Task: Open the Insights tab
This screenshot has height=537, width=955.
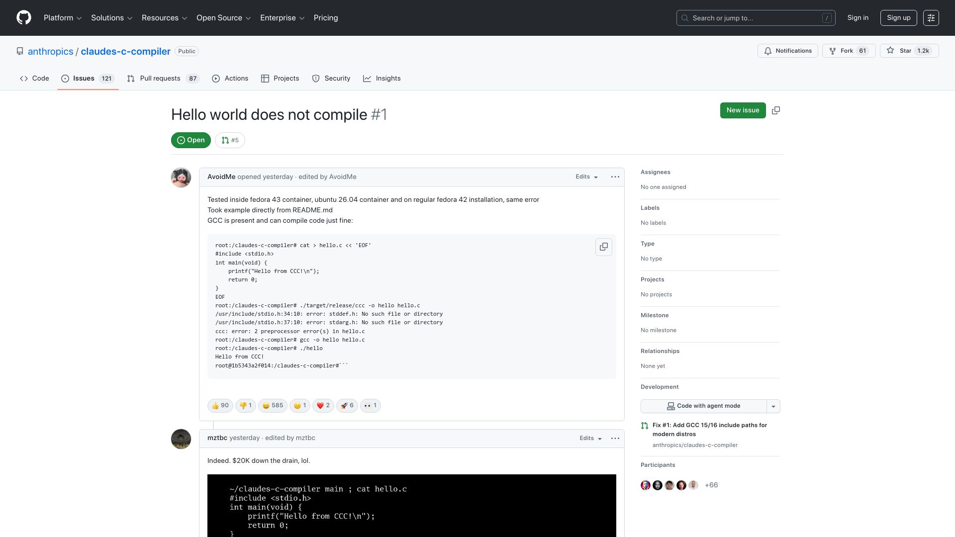Action: 382,79
